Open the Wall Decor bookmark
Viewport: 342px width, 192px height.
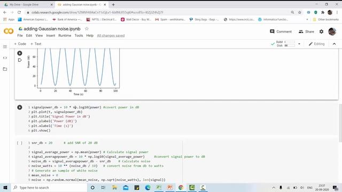tap(136, 19)
